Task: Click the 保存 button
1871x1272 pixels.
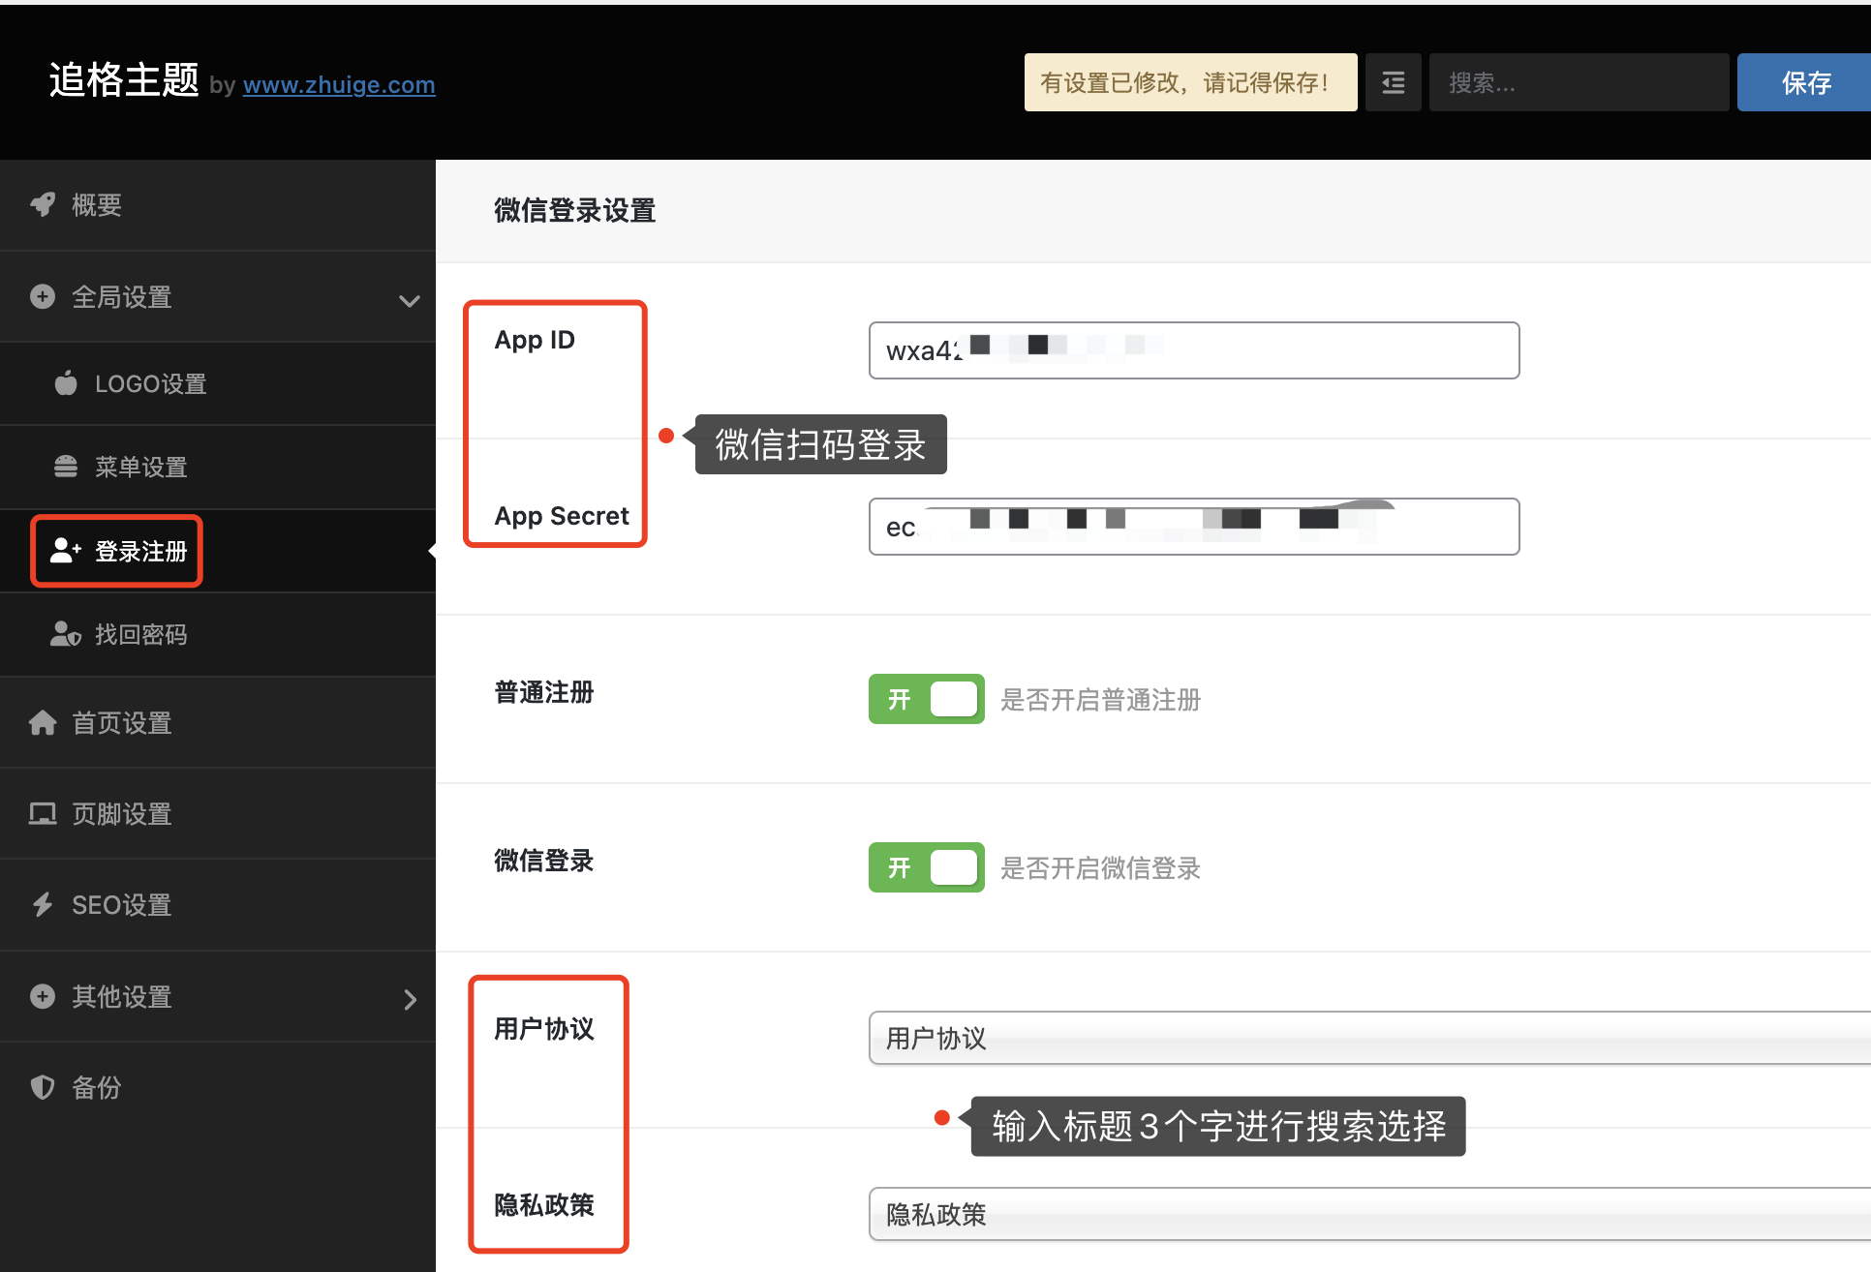Action: [x=1804, y=82]
